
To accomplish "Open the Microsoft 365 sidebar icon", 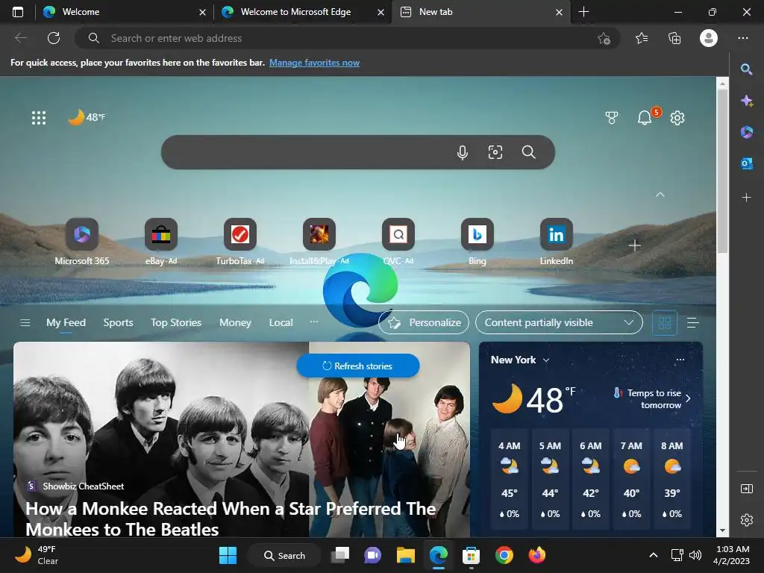I will click(746, 132).
